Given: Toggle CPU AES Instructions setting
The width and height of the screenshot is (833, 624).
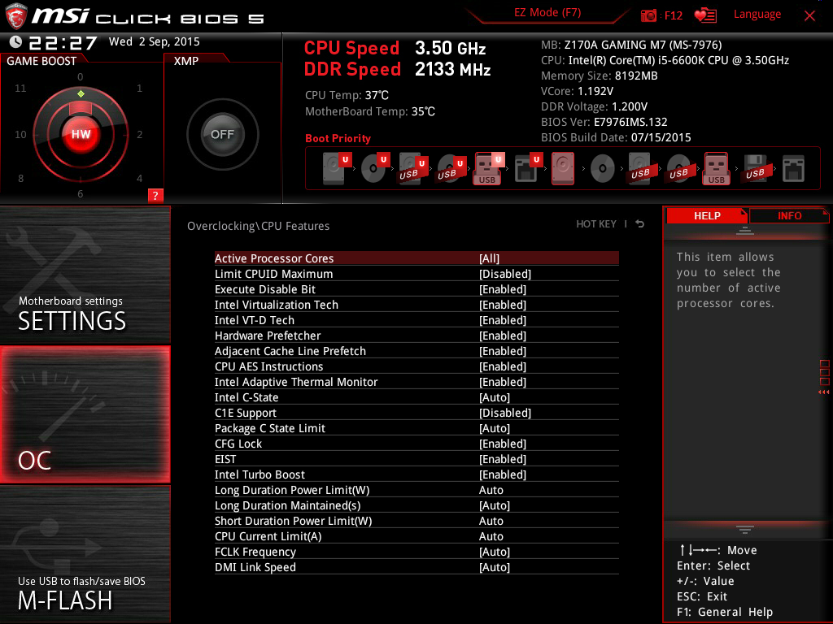Looking at the screenshot, I should click(416, 366).
